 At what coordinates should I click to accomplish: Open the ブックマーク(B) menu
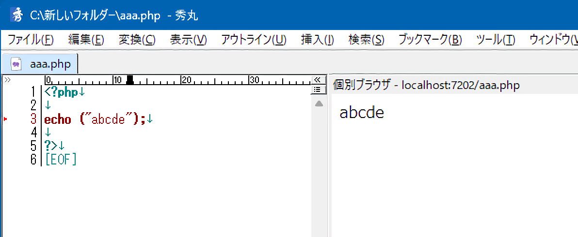430,40
